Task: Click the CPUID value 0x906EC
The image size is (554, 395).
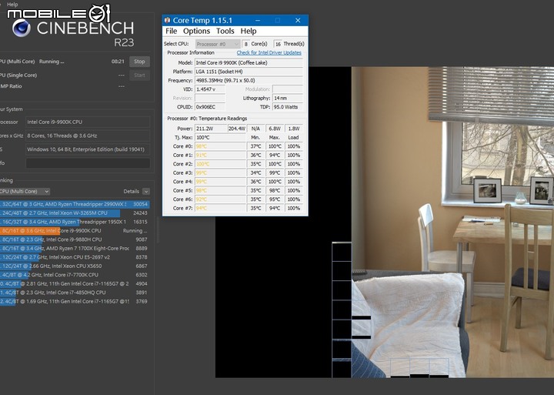Action: 210,107
